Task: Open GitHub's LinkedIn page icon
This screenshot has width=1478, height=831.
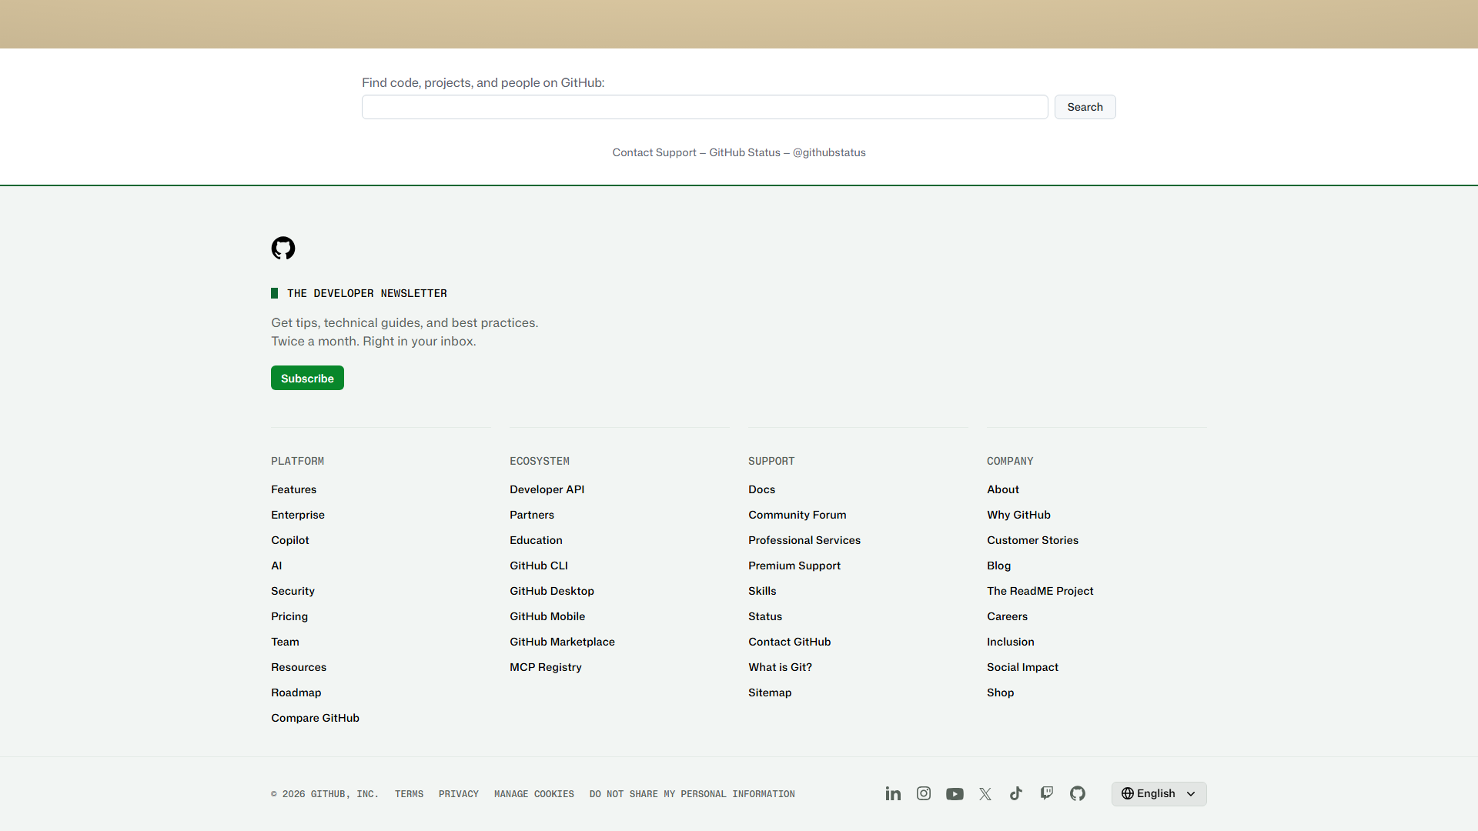Action: (893, 793)
